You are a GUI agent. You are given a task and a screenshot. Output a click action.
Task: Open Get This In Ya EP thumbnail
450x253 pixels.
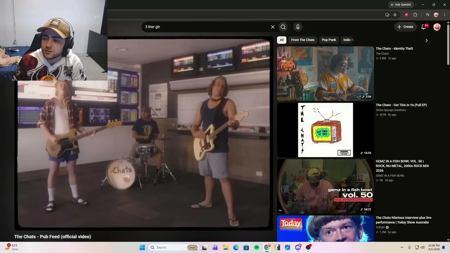(325, 130)
